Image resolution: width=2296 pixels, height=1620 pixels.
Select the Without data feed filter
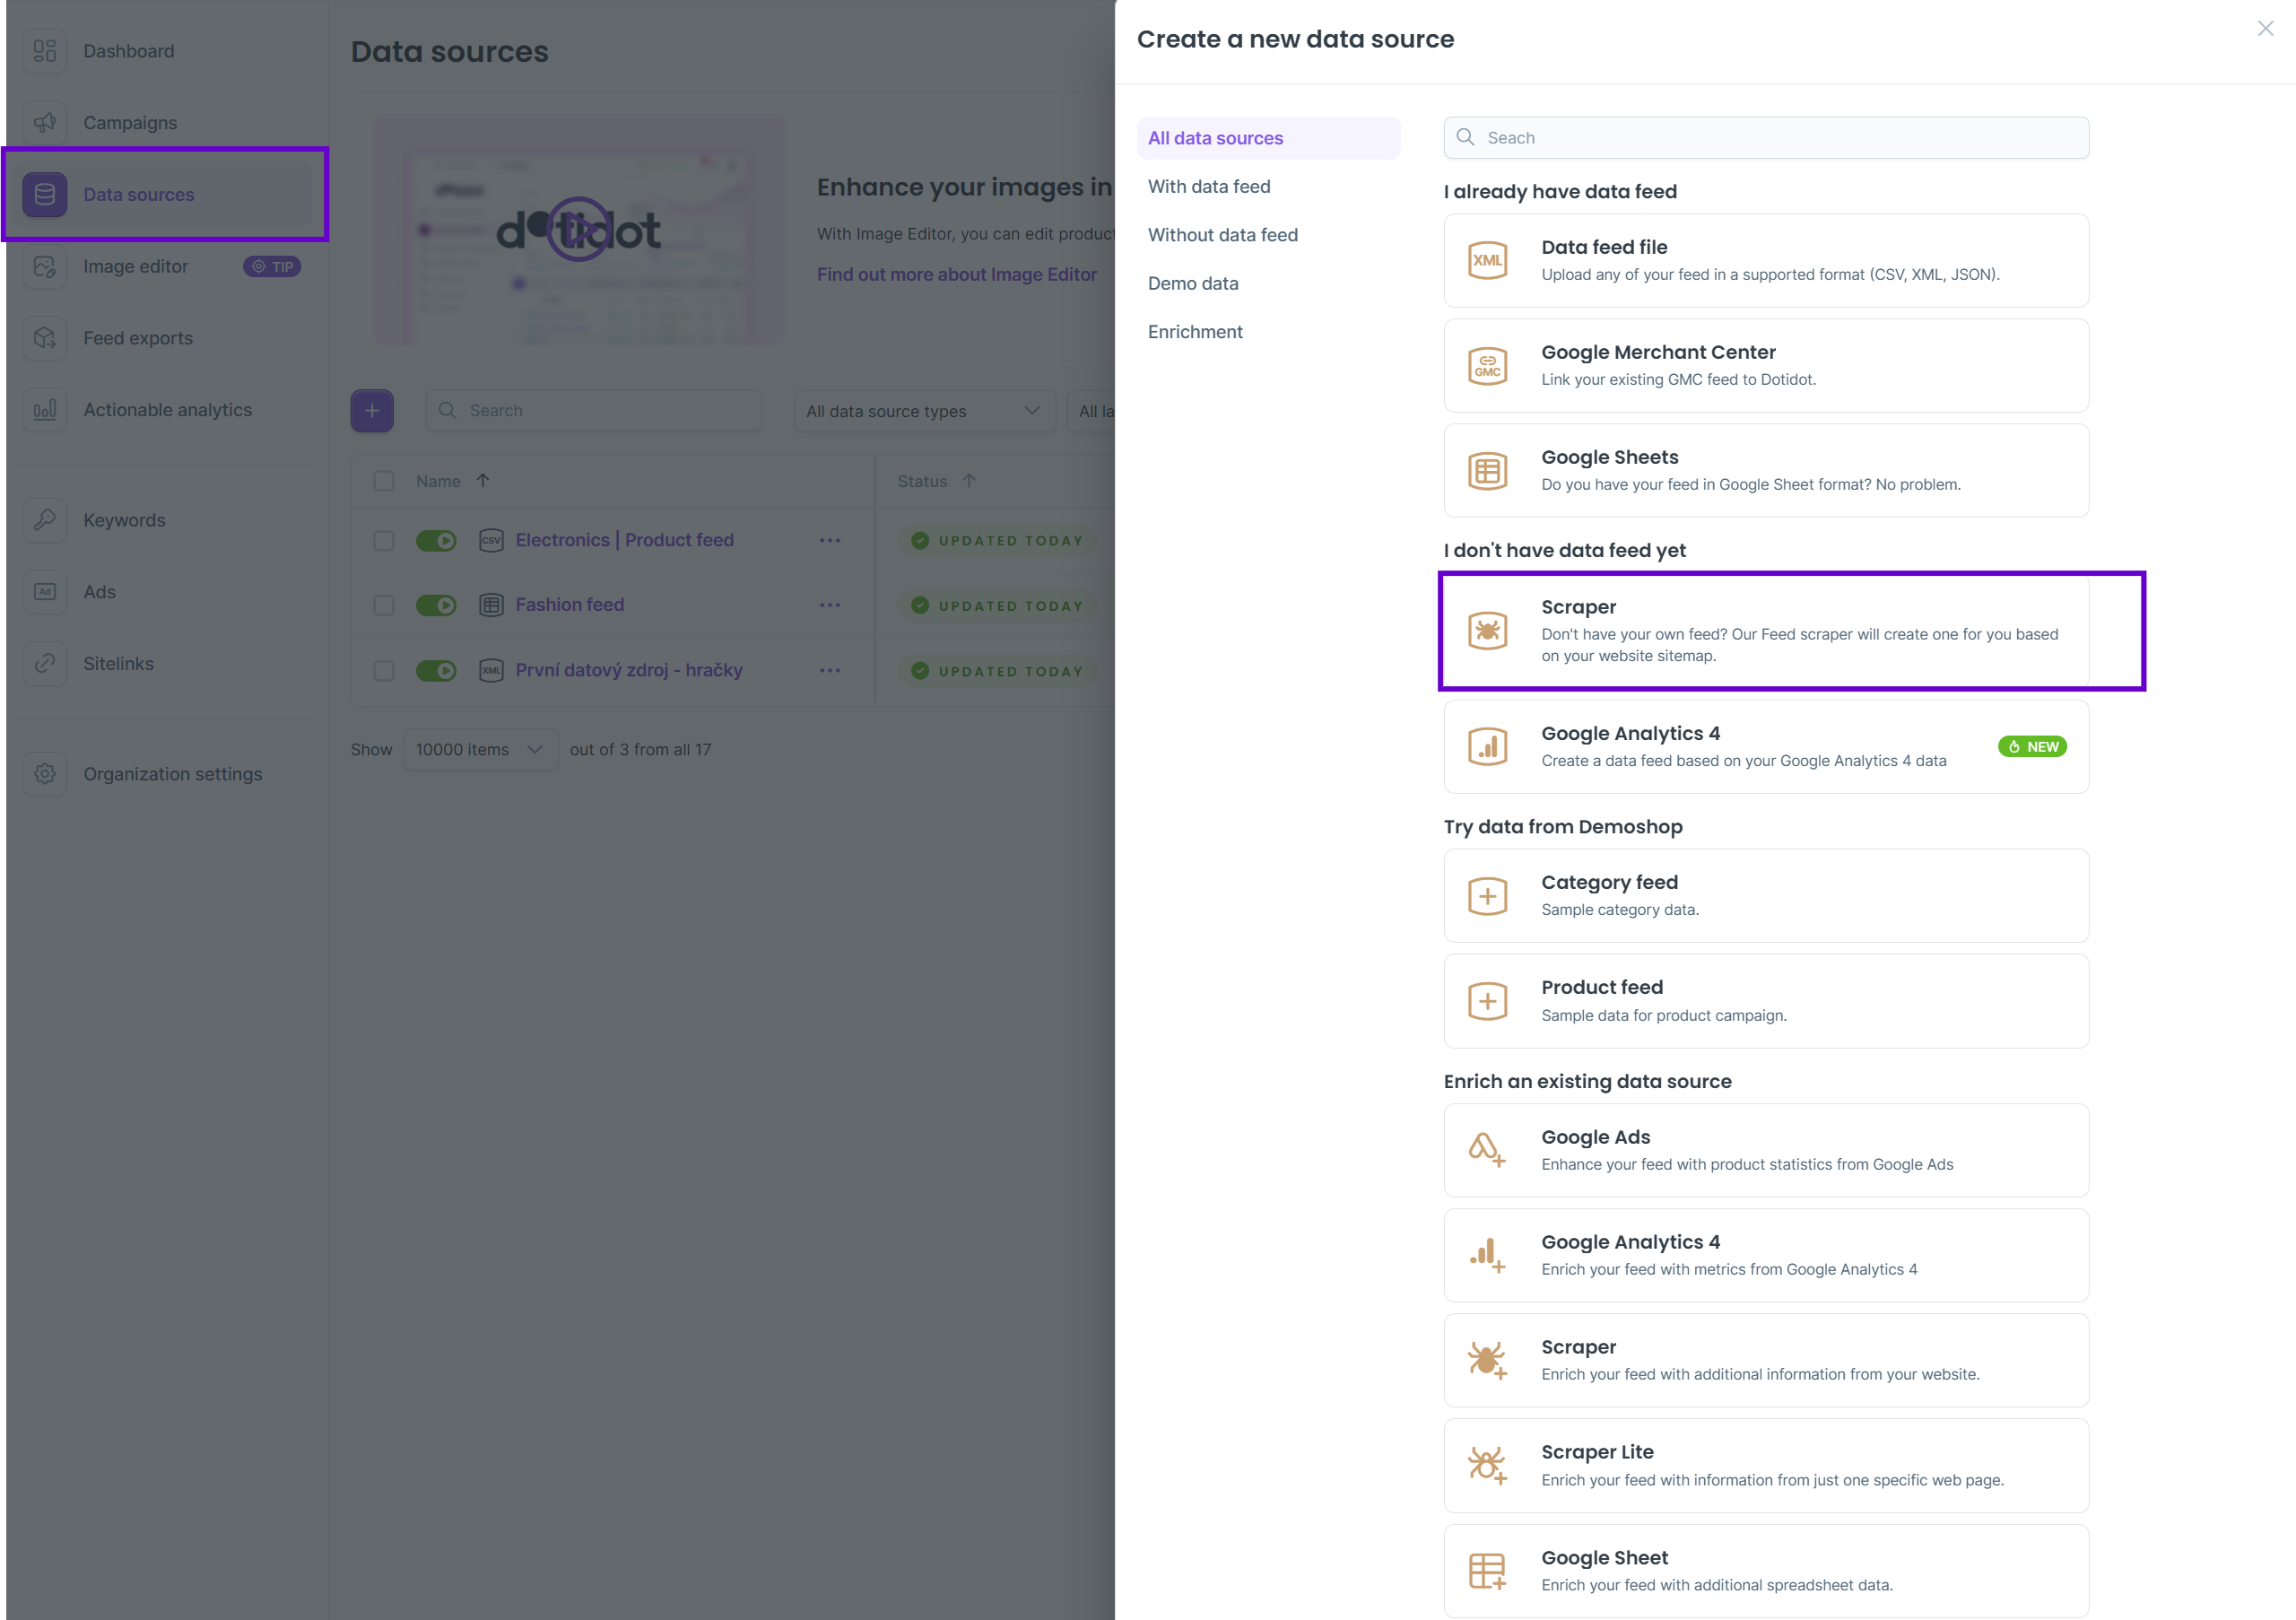coord(1222,235)
